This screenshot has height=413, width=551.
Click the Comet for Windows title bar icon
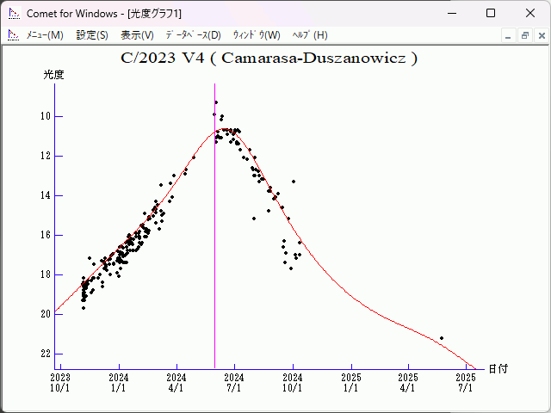coord(13,13)
